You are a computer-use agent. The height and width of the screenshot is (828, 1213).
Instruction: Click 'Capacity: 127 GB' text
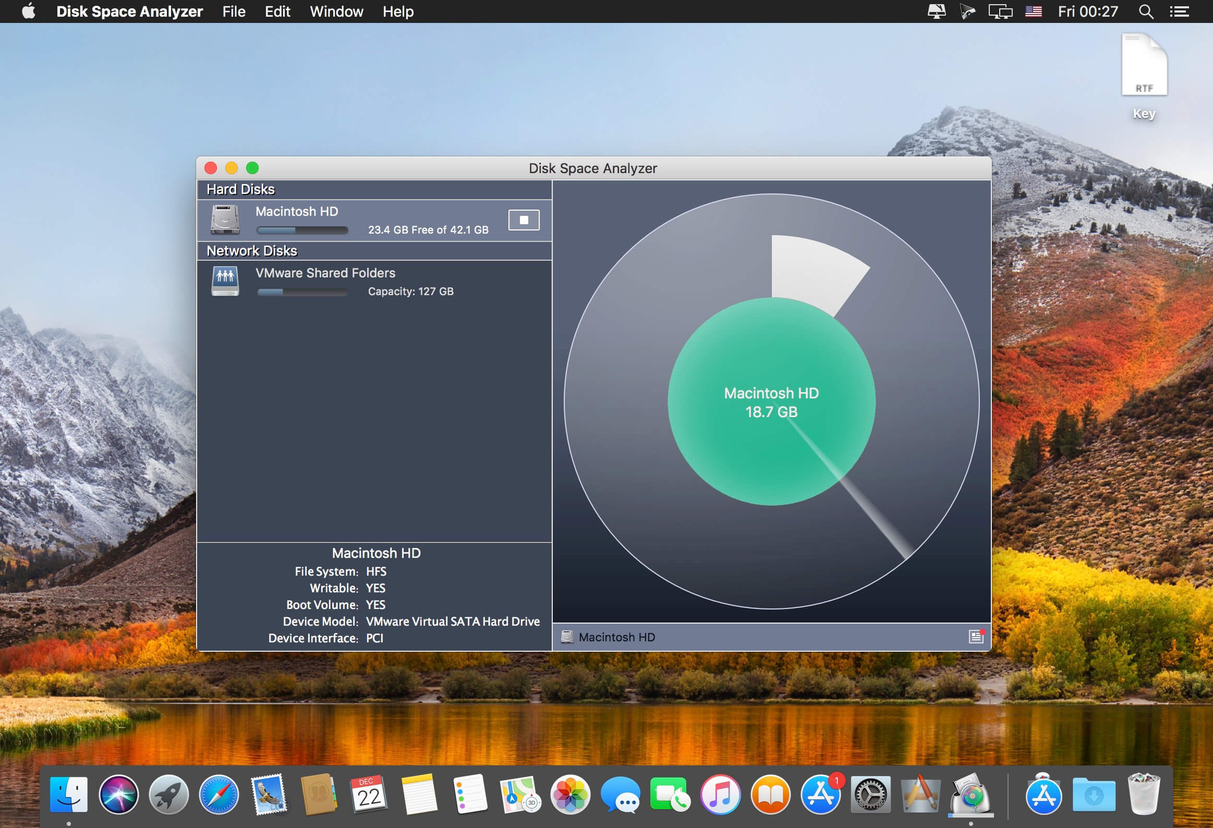411,291
